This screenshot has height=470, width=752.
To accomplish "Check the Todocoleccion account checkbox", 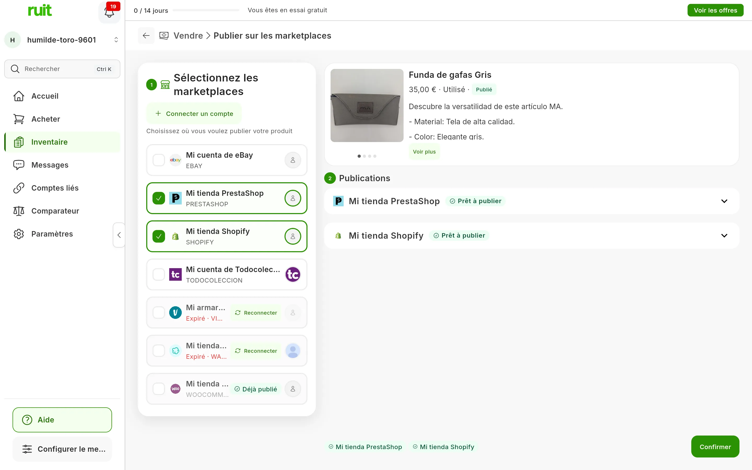I will [159, 274].
